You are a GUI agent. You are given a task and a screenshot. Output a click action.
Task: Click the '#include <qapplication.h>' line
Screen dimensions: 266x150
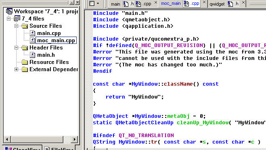(x=133, y=26)
